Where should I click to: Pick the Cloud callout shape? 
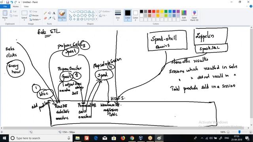(93, 19)
